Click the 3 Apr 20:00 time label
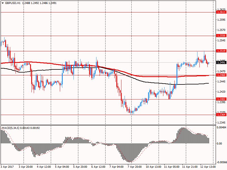 tap(26, 167)
